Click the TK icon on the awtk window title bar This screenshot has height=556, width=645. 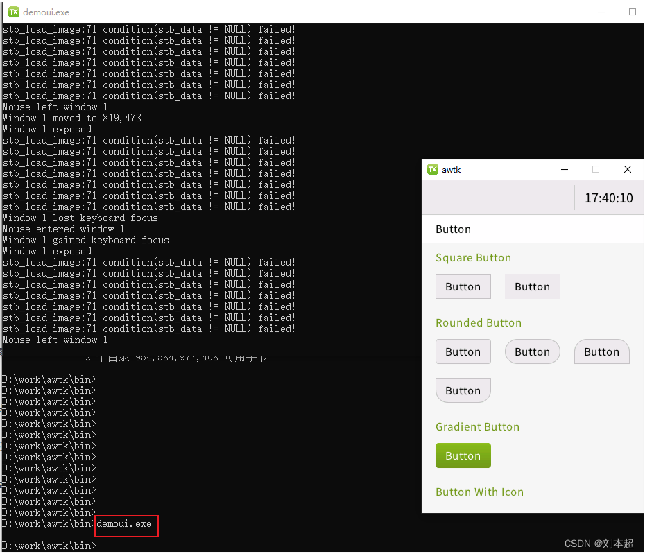pyautogui.click(x=434, y=169)
